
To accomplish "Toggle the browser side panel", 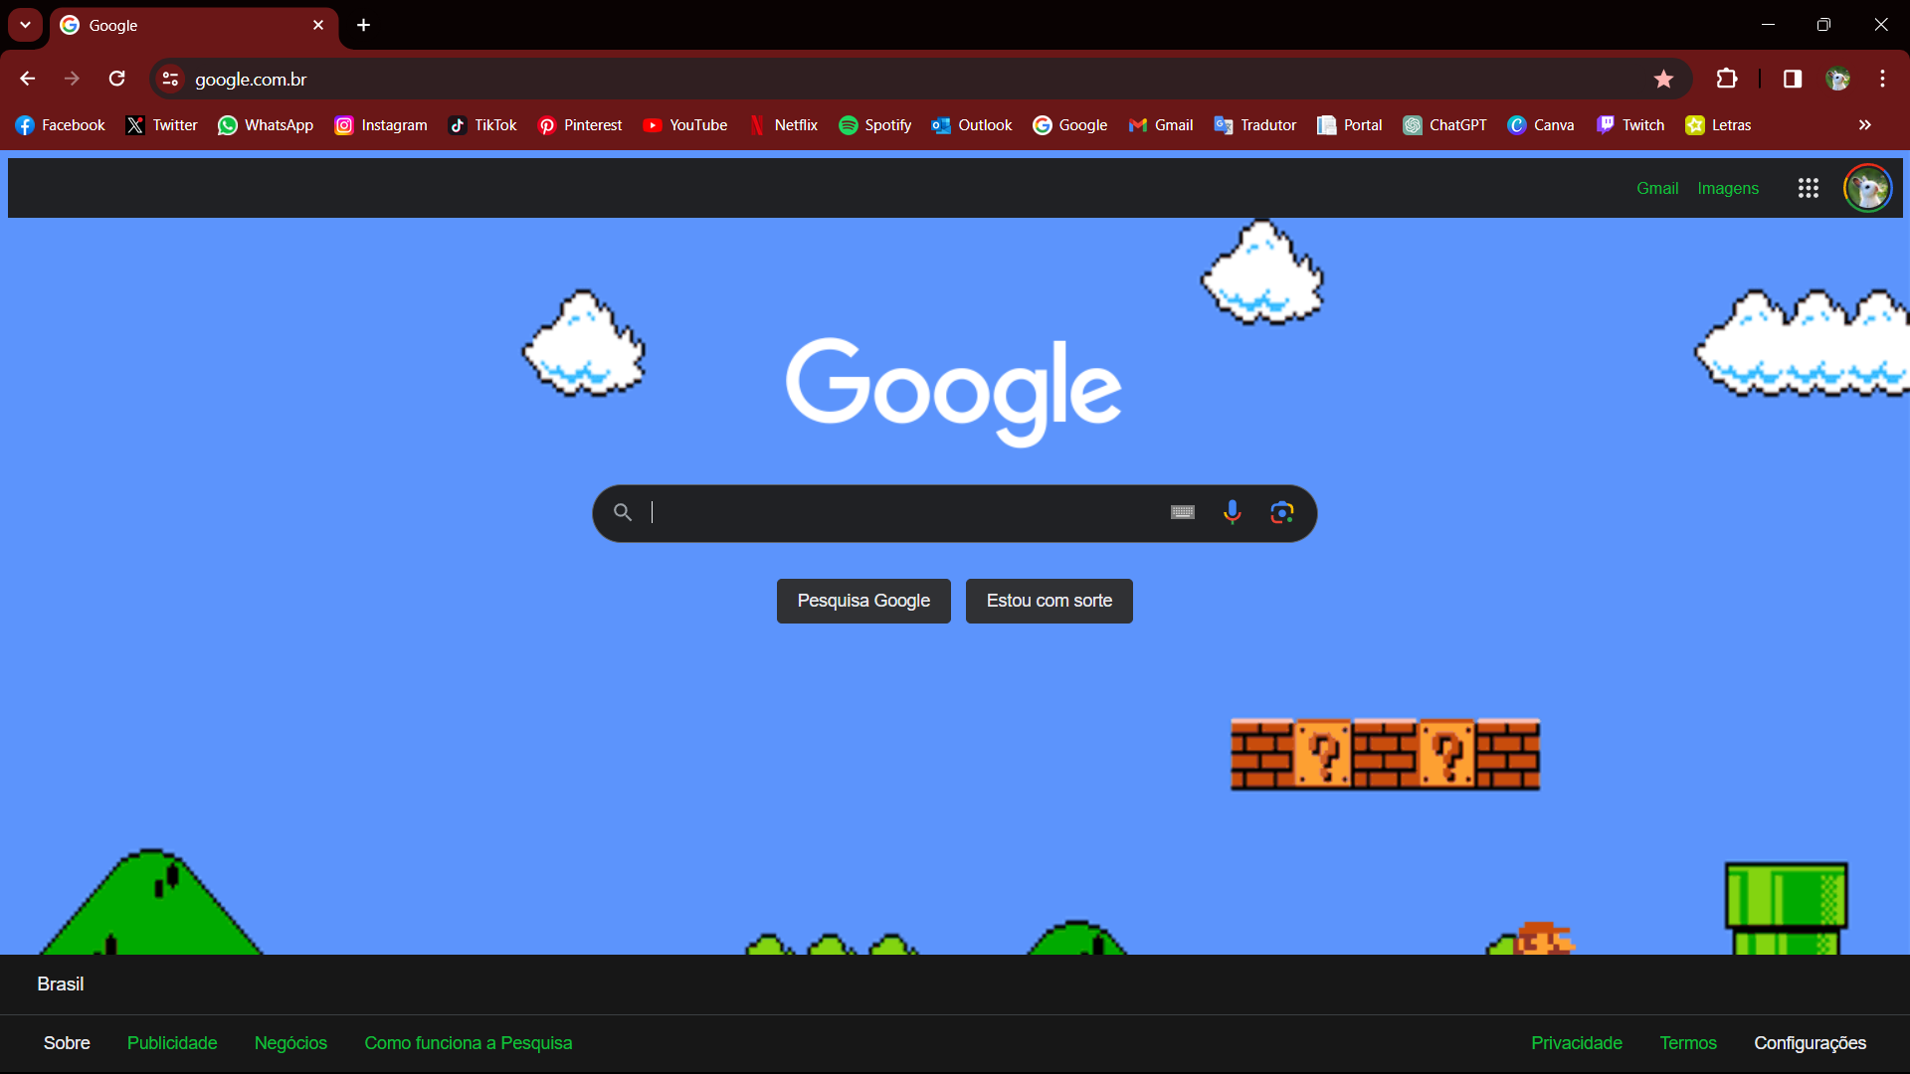I will pyautogui.click(x=1792, y=79).
